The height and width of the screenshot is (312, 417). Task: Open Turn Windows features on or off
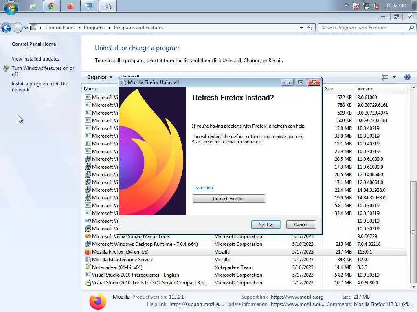pyautogui.click(x=43, y=71)
